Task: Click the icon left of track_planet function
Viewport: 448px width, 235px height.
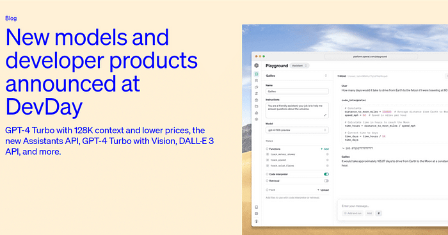Action: pos(268,160)
